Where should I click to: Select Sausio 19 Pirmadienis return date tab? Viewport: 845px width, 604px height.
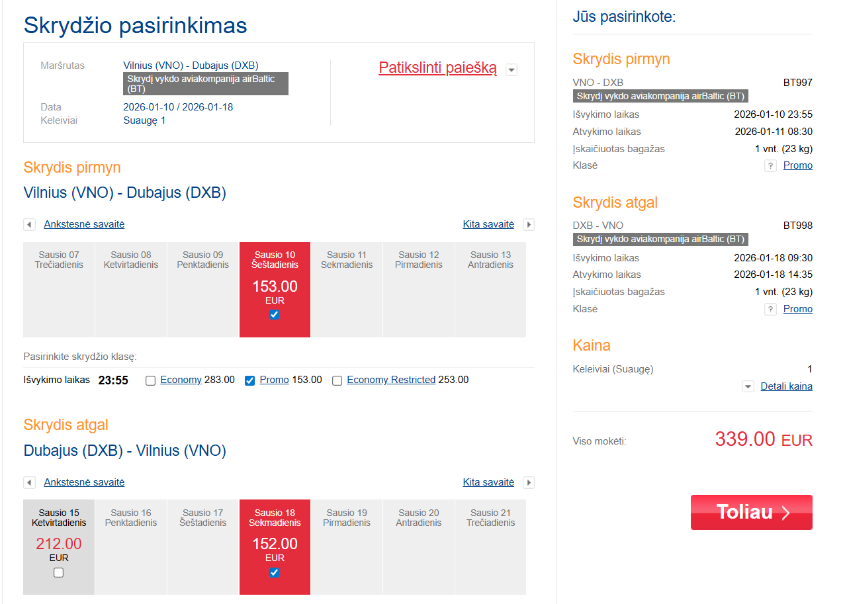point(347,546)
